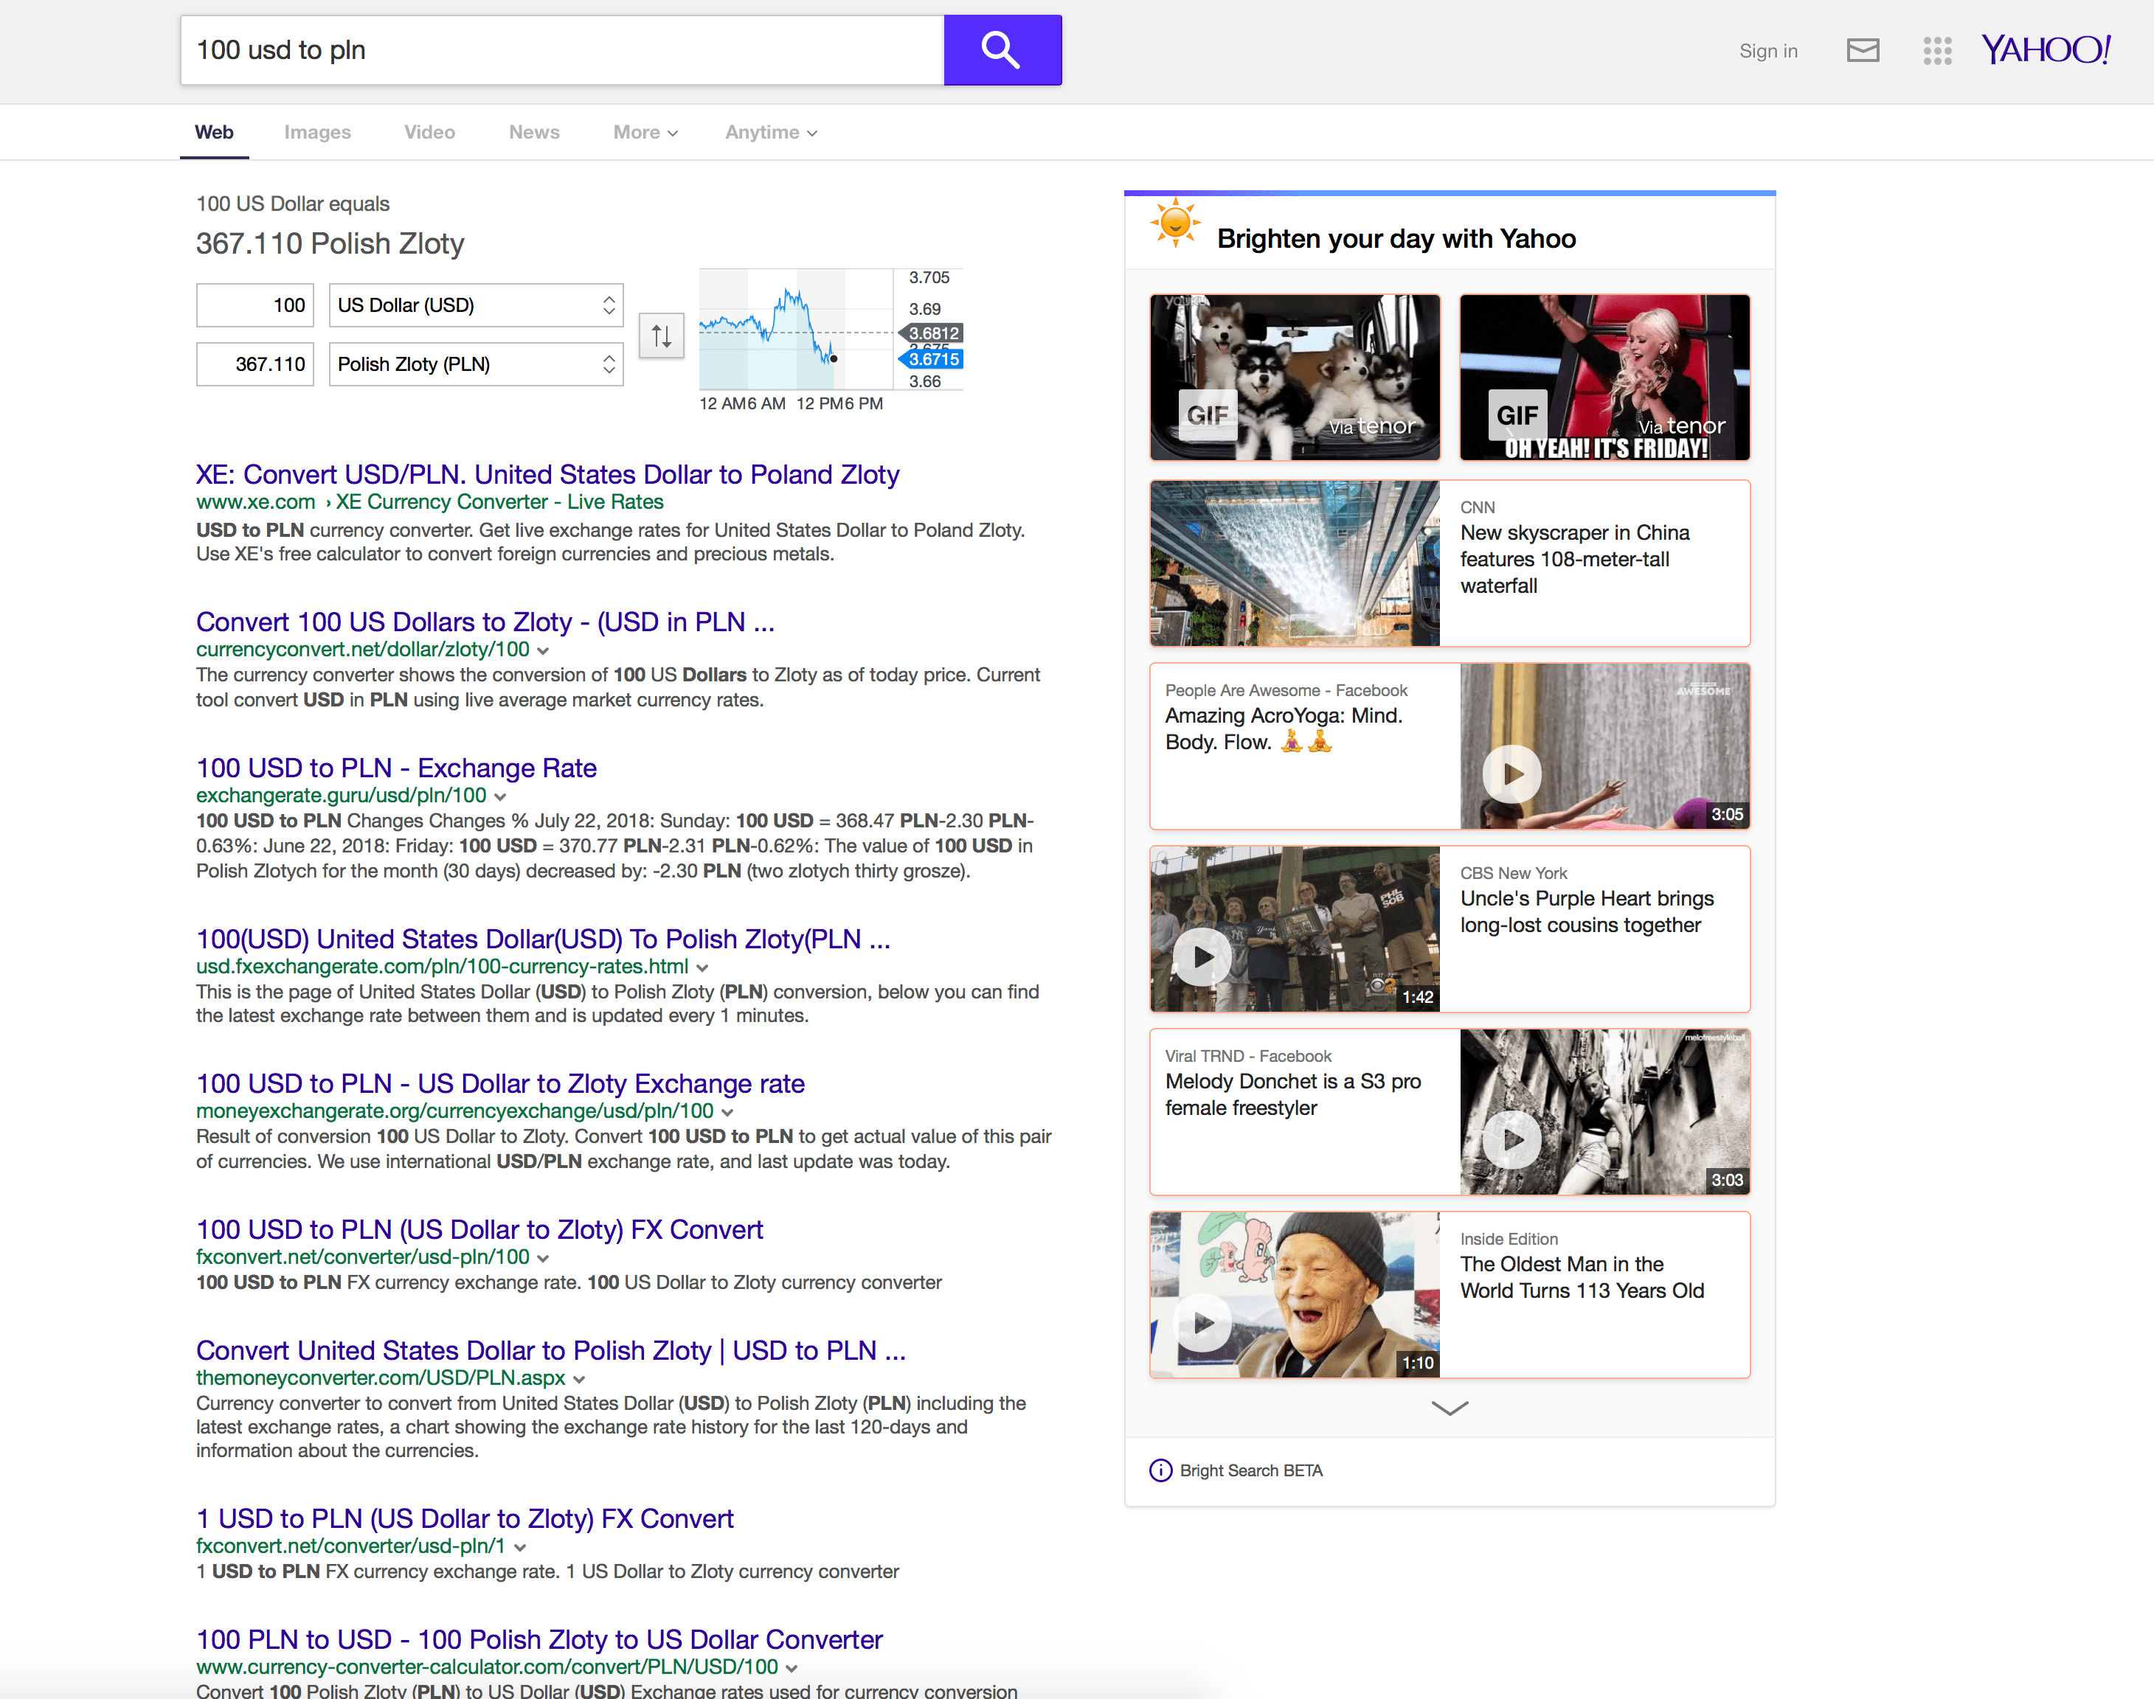Open The Oldest Man in the World headline
Screen dimensions: 2154x1699
[1582, 1277]
